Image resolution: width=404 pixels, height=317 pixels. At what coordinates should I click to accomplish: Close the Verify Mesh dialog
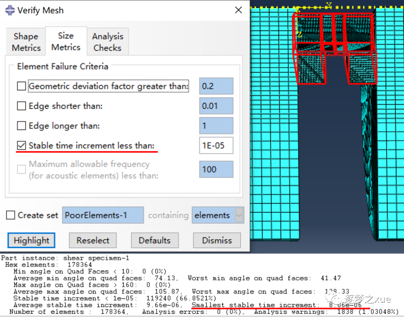click(x=238, y=10)
